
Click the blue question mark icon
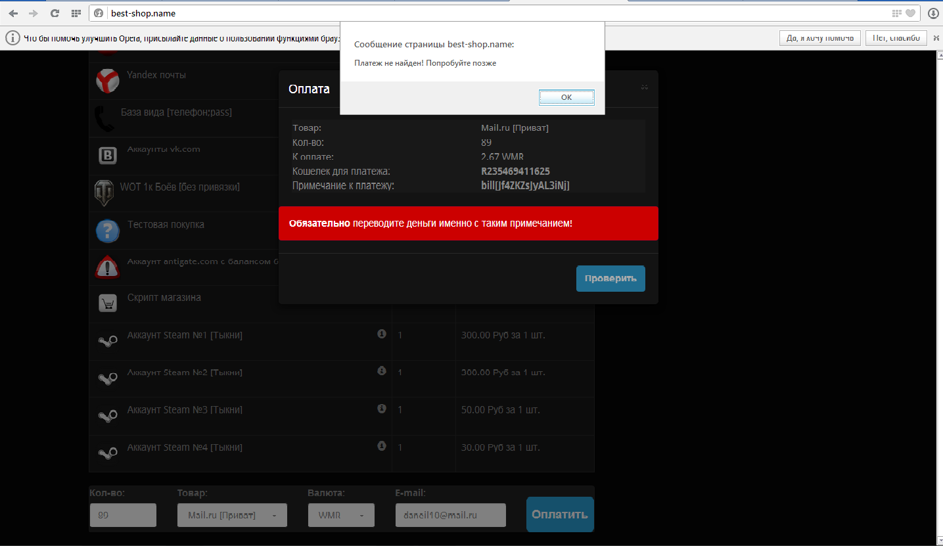point(108,231)
